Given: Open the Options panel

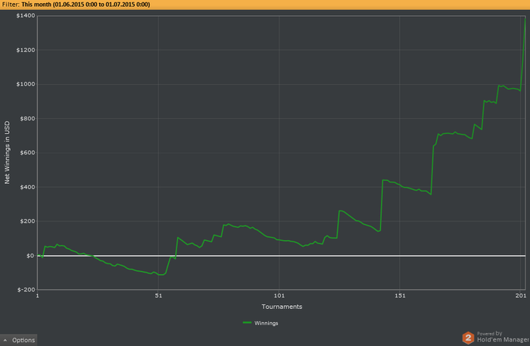Looking at the screenshot, I should (x=19, y=340).
